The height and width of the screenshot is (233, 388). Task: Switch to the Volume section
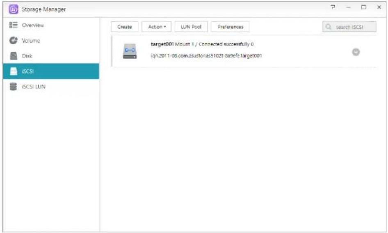click(31, 41)
